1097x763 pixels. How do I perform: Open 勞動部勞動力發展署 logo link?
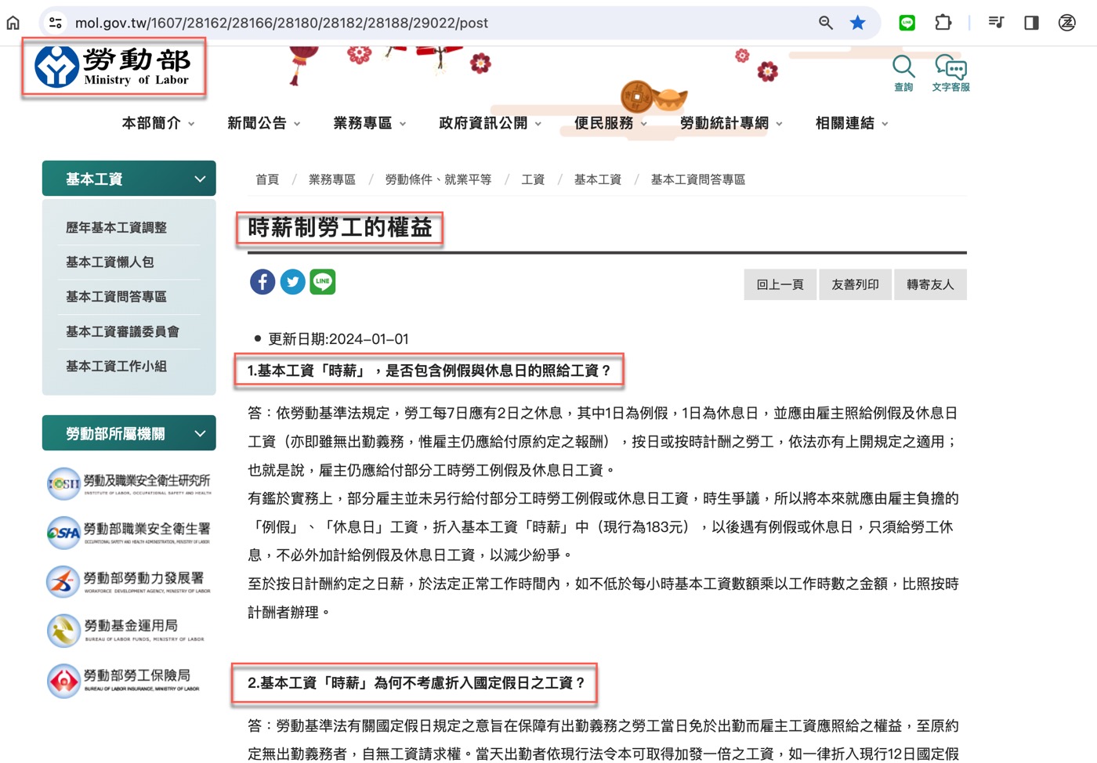(x=129, y=580)
